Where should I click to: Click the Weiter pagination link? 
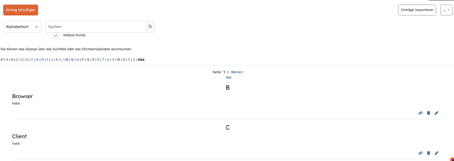tap(237, 72)
